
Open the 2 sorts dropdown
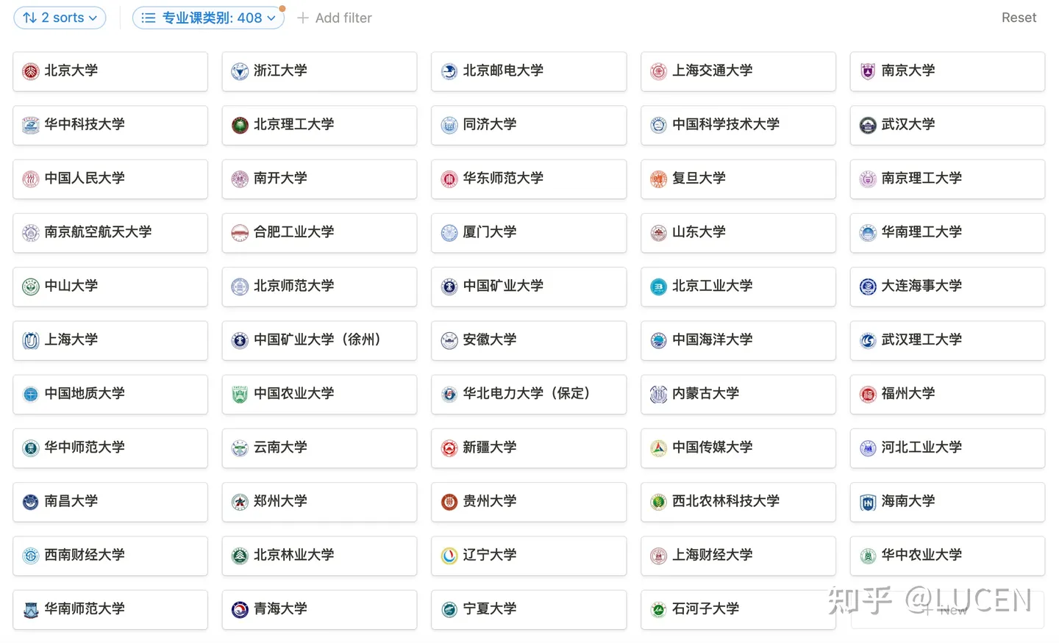[60, 18]
